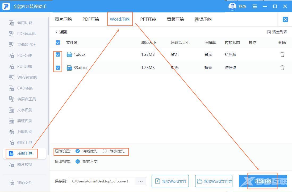Click the user avatar login icon
Screen dimensions: 292x192
[x=232, y=6]
